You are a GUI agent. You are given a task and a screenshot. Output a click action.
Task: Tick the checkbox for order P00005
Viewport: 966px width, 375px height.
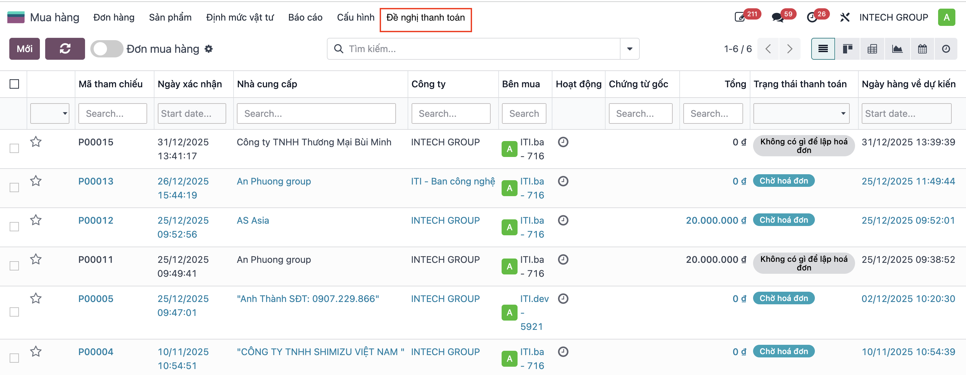pos(14,312)
